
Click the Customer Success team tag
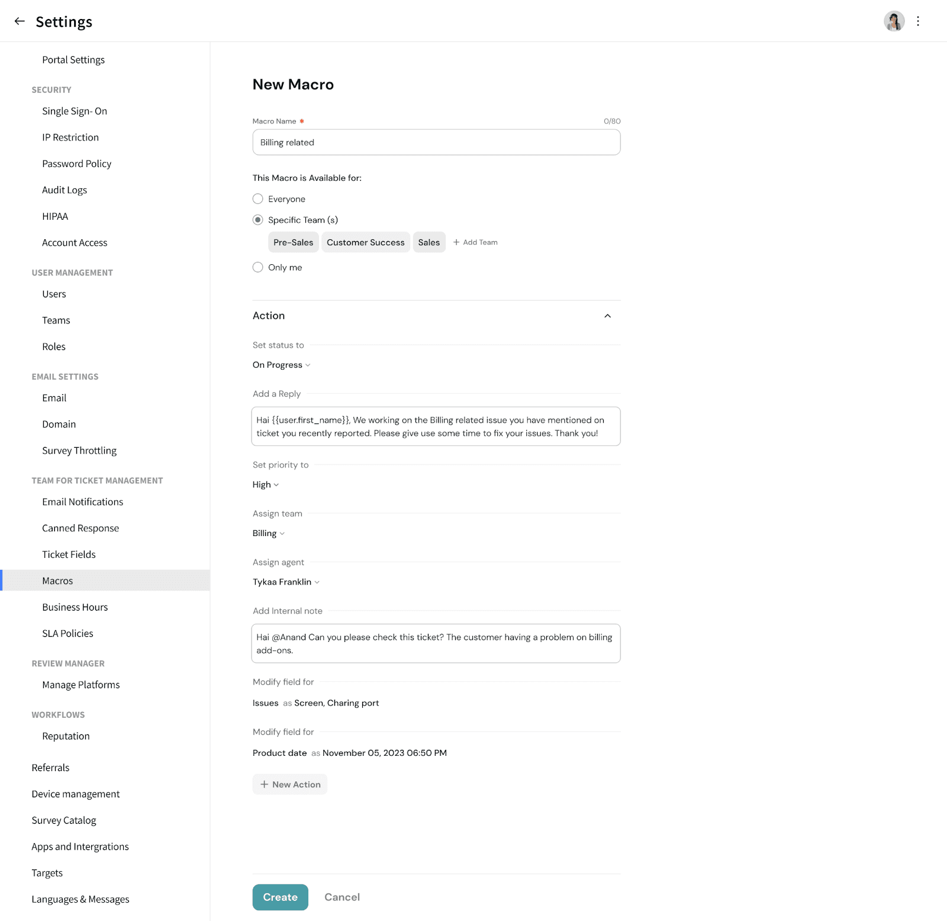[x=365, y=242]
